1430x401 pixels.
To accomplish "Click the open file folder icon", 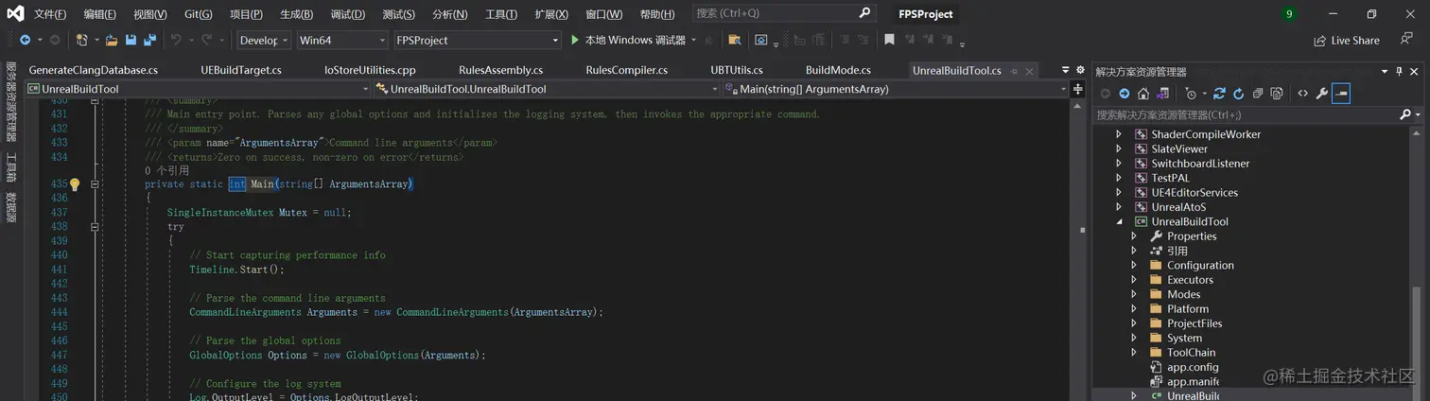I will (x=112, y=40).
